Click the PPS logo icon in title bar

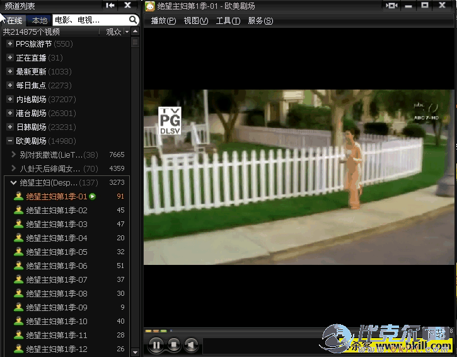150,6
